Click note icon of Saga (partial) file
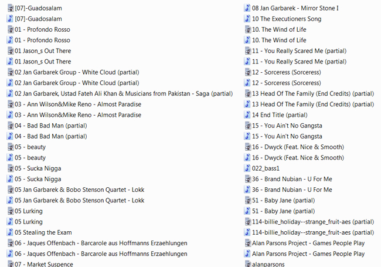The image size is (381, 267). click(x=10, y=94)
